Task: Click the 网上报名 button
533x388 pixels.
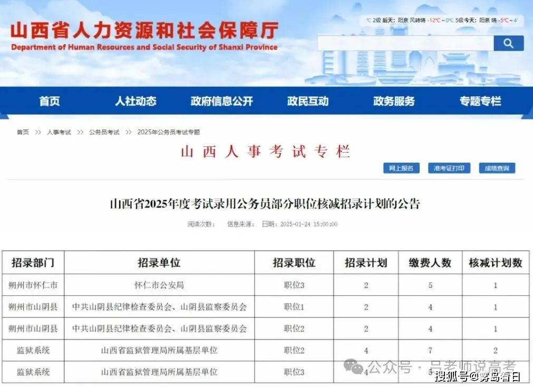Action: point(401,168)
